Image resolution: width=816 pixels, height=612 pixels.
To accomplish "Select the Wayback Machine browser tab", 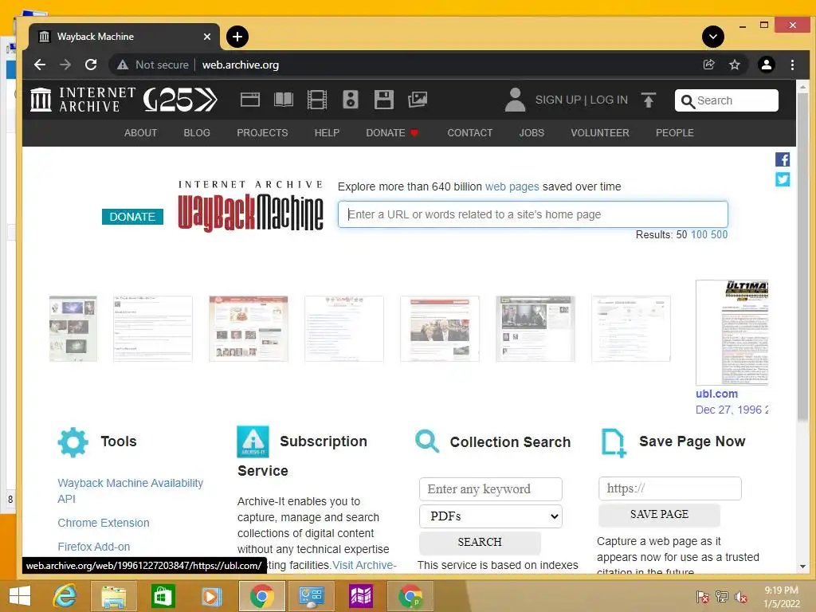I will tap(124, 37).
